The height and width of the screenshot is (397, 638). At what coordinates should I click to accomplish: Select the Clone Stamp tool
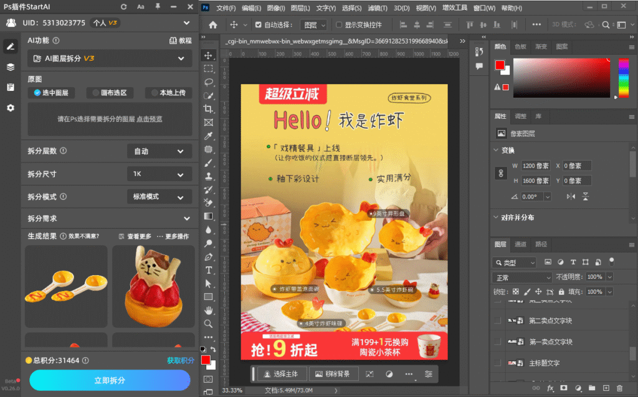pos(208,176)
